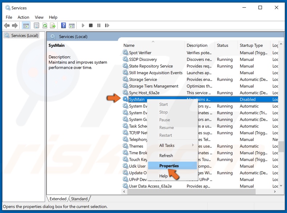This screenshot has width=287, height=213.
Task: Choose Properties in the context menu
Action: 173,166
